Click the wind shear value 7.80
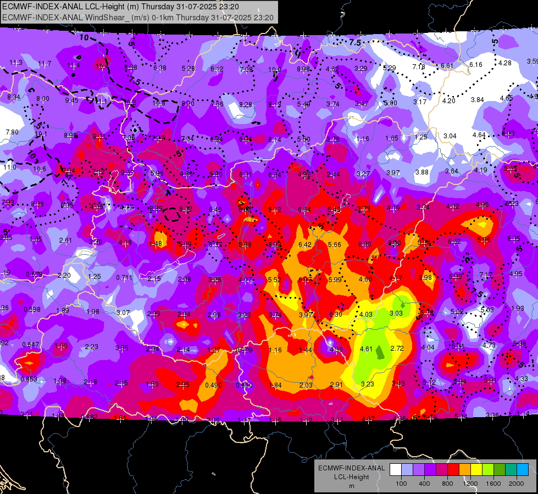Viewport: 538px width, 494px height. (12, 132)
